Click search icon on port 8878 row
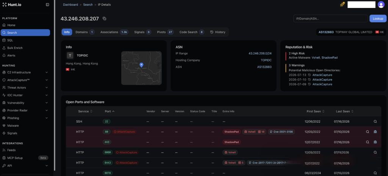This screenshot has width=388, height=176. [x=375, y=173]
